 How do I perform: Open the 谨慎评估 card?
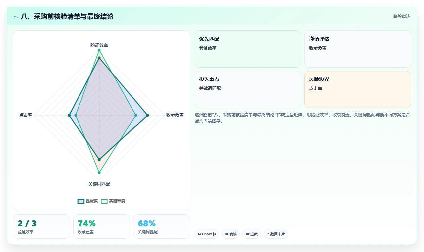[358, 49]
